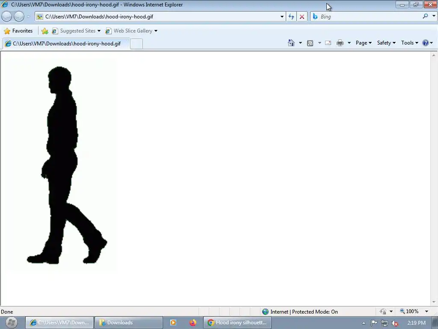Click the vertical scrollbar up arrow
The width and height of the screenshot is (438, 329).
pos(434,55)
